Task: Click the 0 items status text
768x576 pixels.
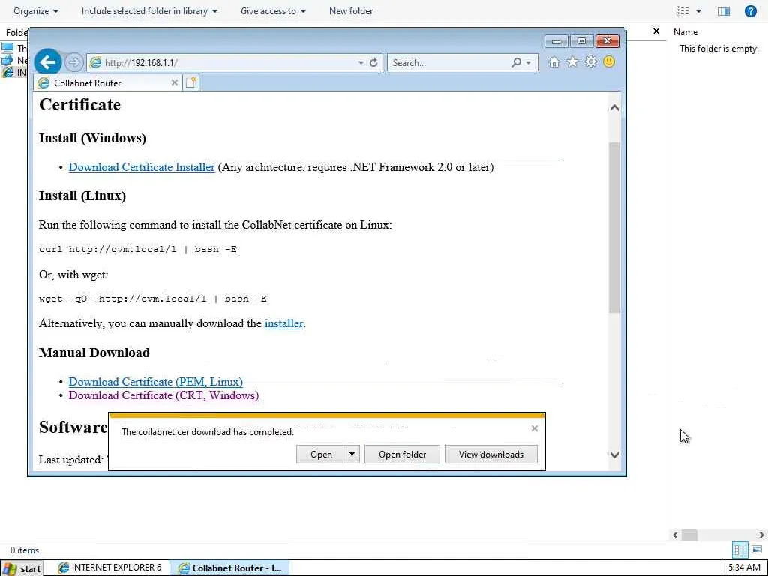Action: point(25,550)
